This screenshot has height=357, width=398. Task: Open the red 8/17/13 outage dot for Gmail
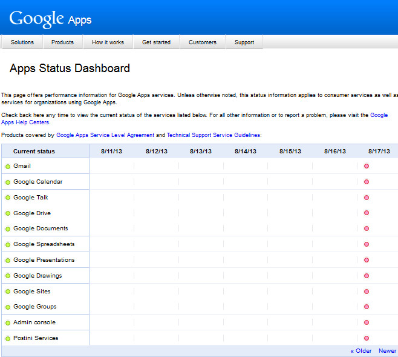[367, 166]
